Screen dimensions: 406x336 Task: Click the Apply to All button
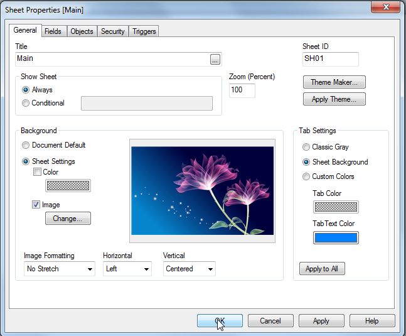(322, 269)
